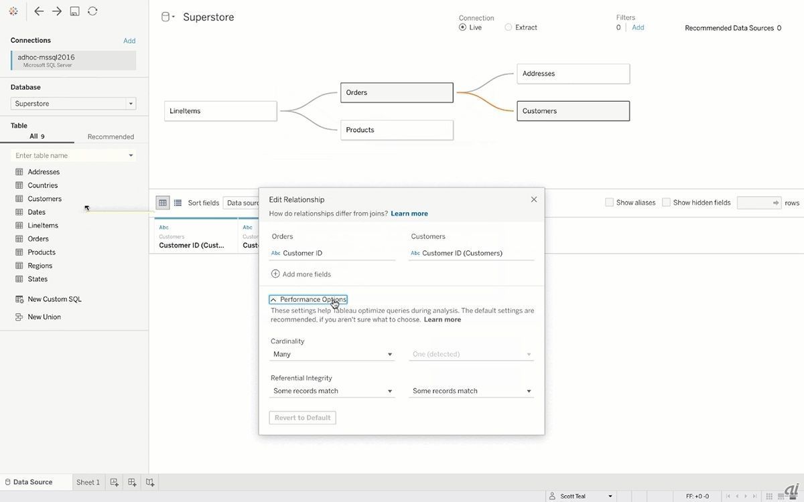This screenshot has height=502, width=804.
Task: Click the database icon beside Superstore title
Action: 165,17
